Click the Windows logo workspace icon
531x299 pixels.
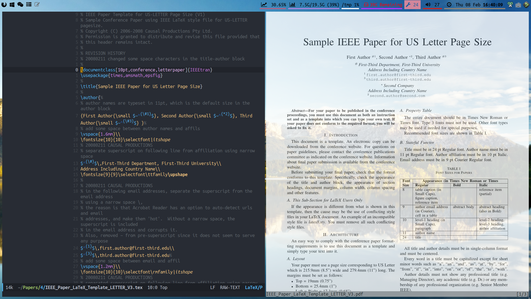click(12, 4)
